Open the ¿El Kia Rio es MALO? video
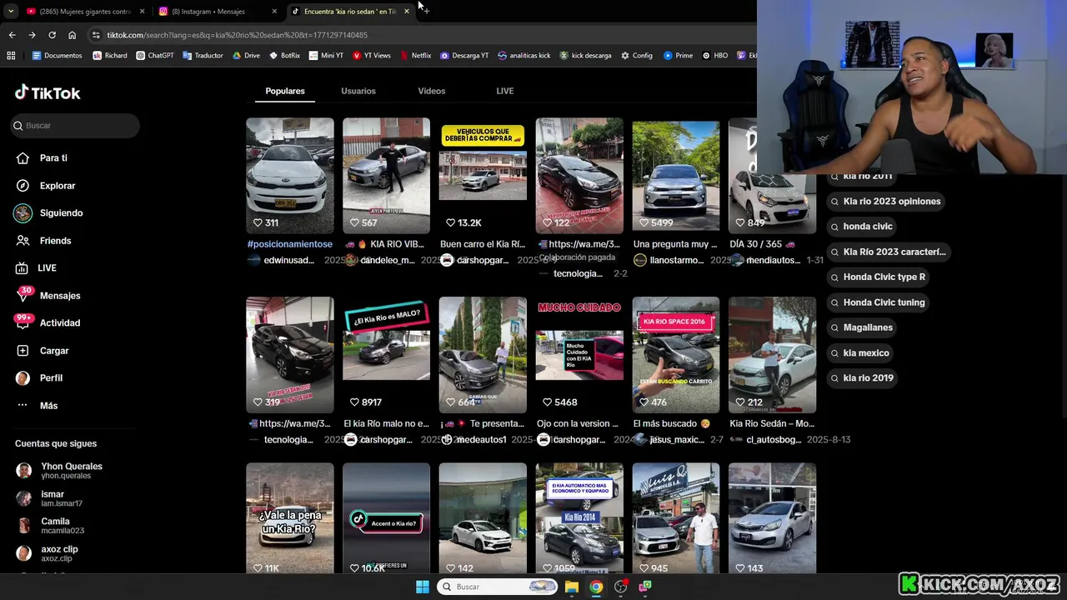This screenshot has width=1067, height=600. (x=386, y=354)
